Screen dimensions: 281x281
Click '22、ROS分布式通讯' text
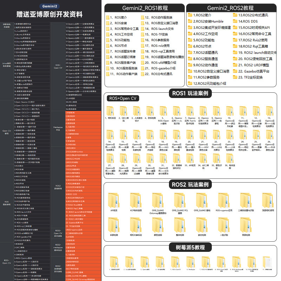pyautogui.click(x=158, y=74)
